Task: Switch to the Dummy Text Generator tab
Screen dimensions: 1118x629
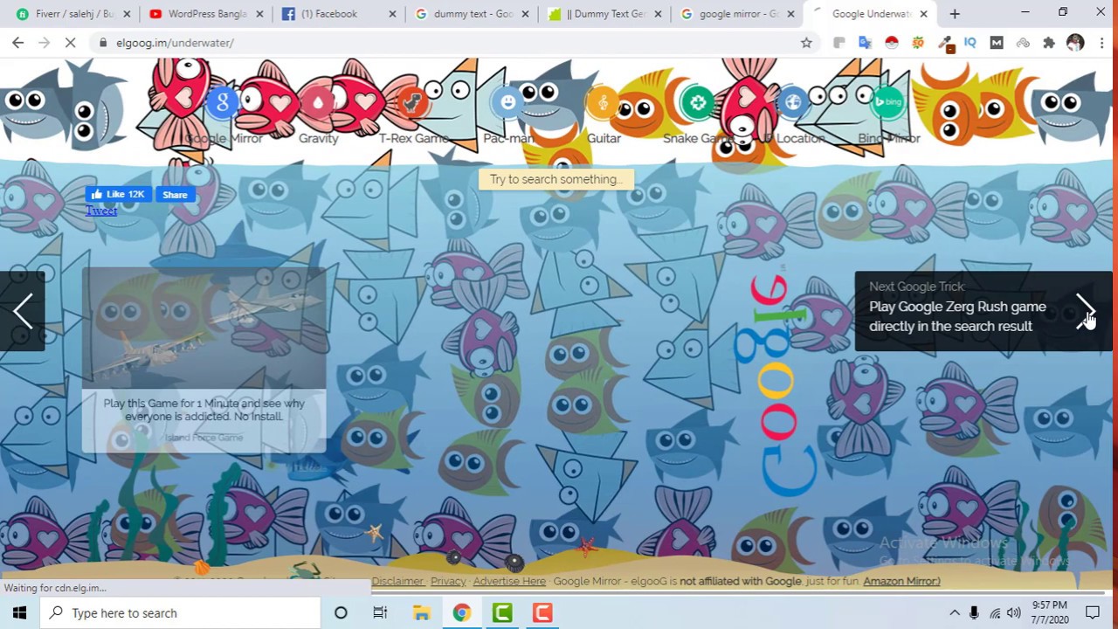Action: 604,14
